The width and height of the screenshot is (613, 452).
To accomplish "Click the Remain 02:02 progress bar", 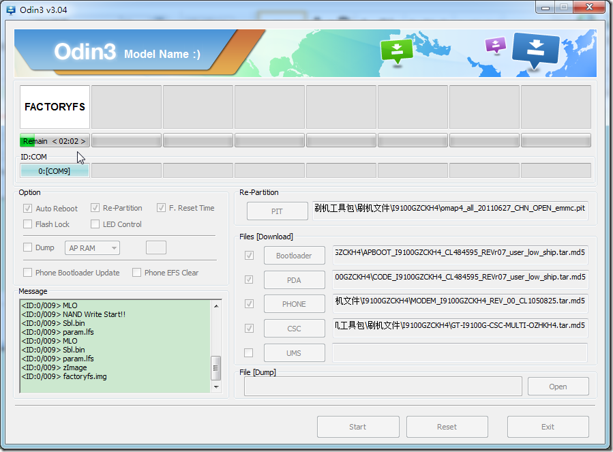I will (55, 140).
